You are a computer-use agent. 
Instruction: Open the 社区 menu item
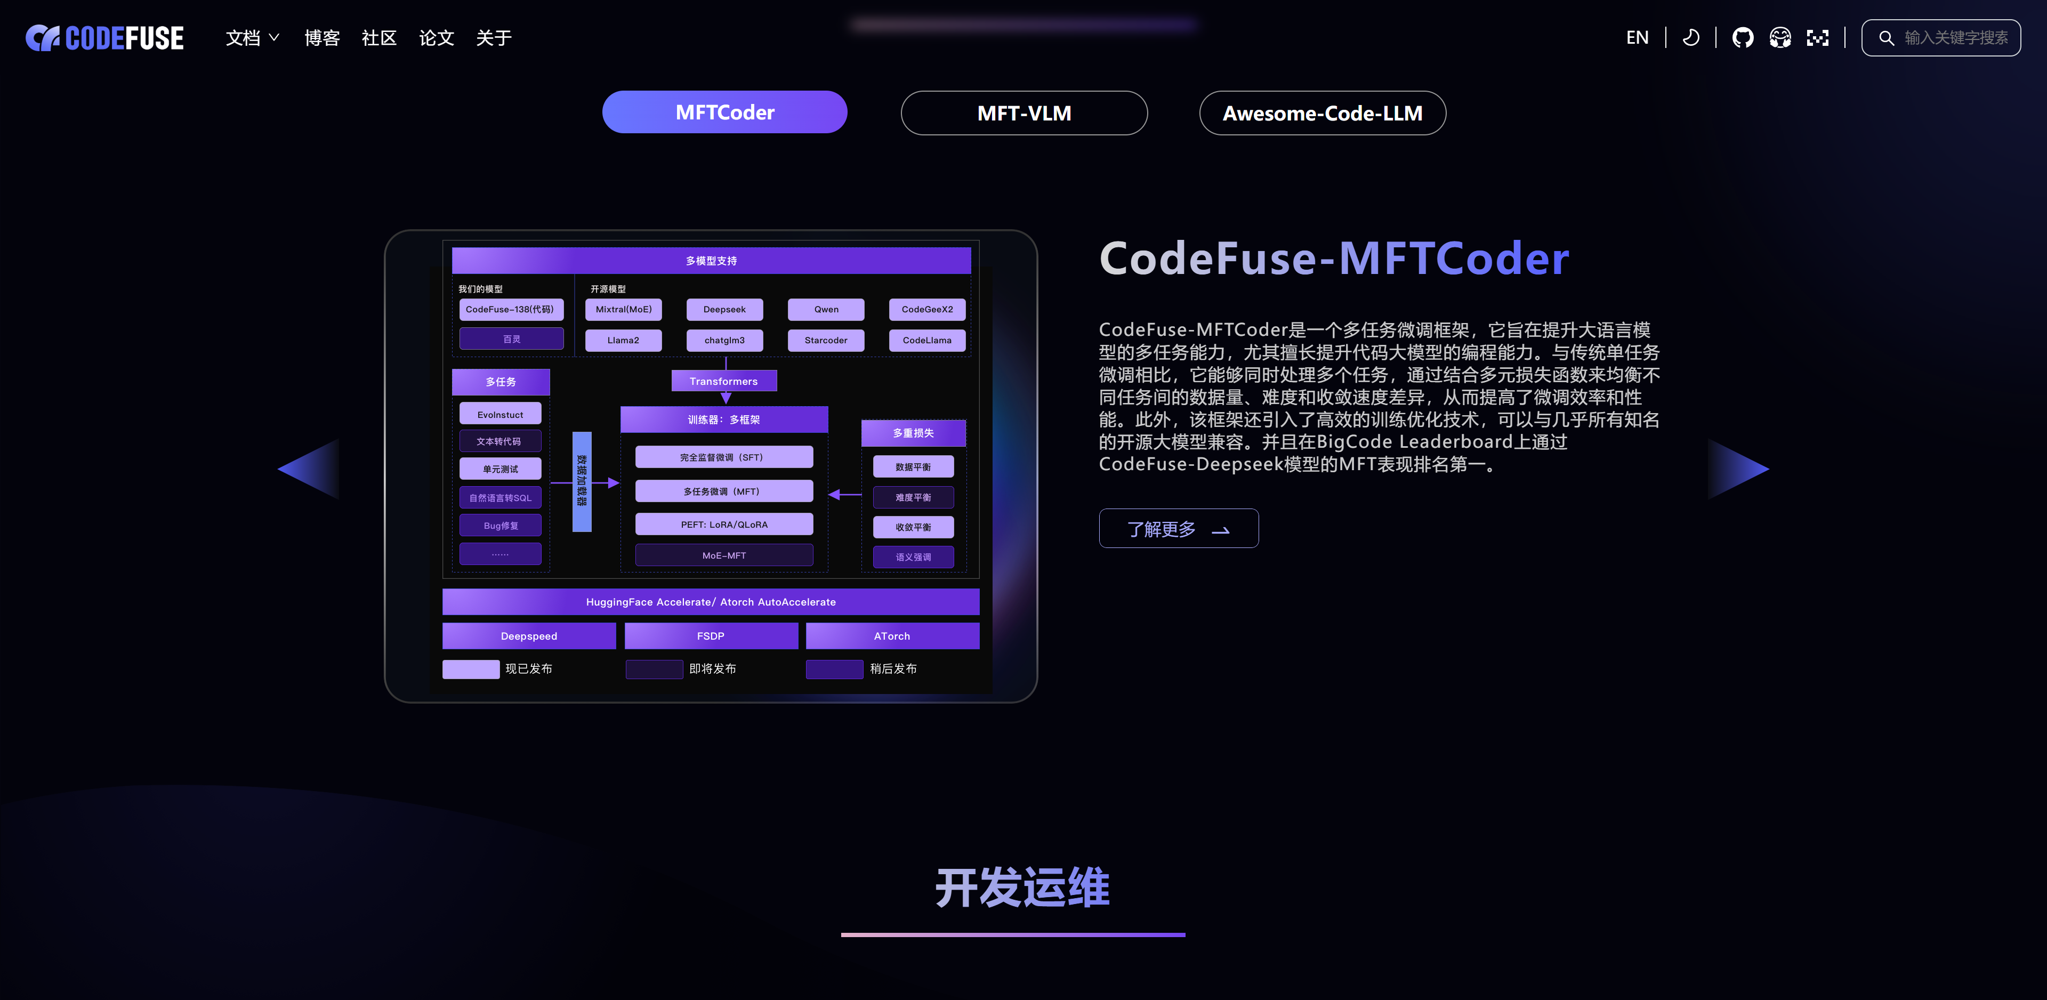[379, 37]
